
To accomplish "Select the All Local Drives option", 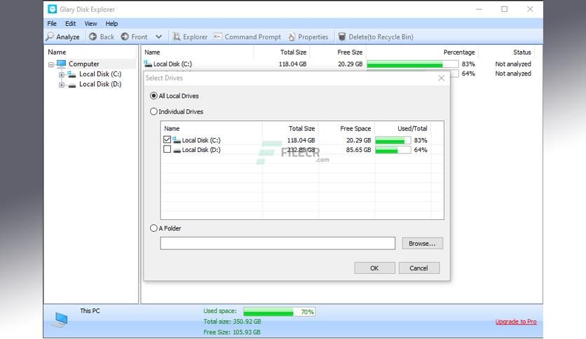I will click(x=154, y=96).
